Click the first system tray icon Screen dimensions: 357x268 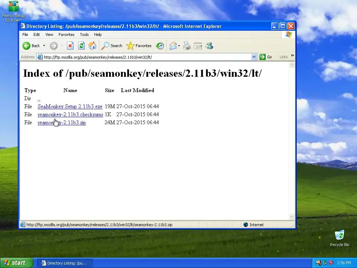point(318,263)
